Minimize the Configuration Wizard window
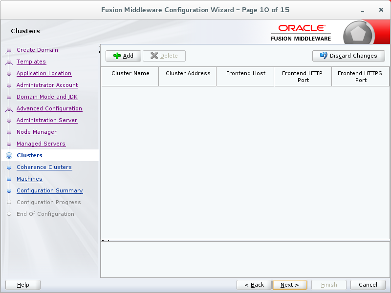Screen dimensions: 391x293 click(x=363, y=10)
